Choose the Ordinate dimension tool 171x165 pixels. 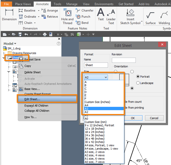[27, 17]
